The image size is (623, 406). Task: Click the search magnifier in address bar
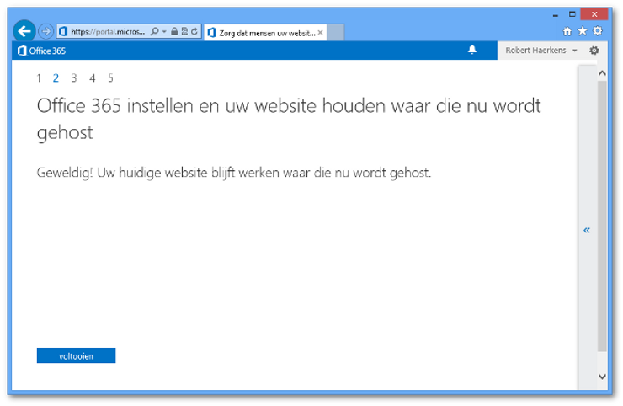(154, 31)
